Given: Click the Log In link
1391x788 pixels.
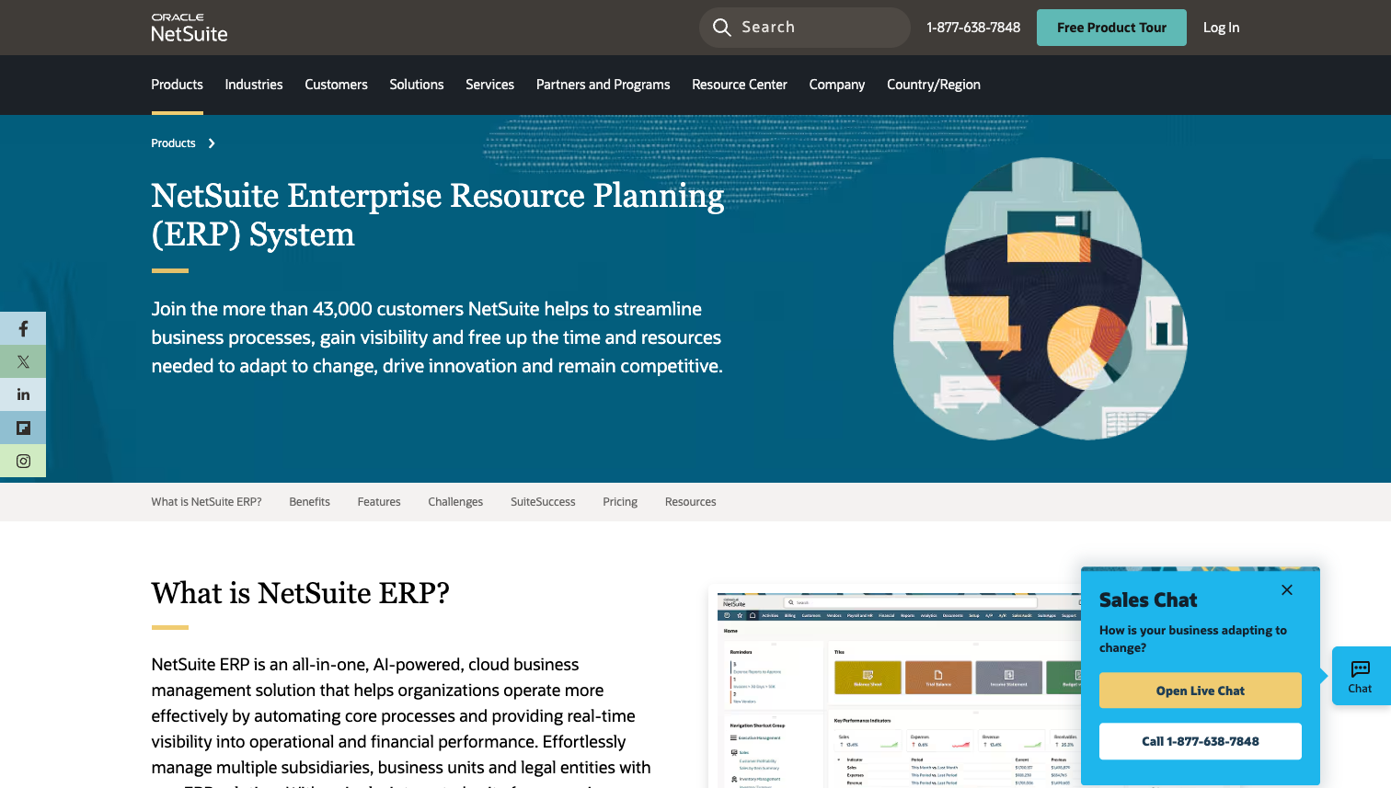Looking at the screenshot, I should [x=1221, y=27].
